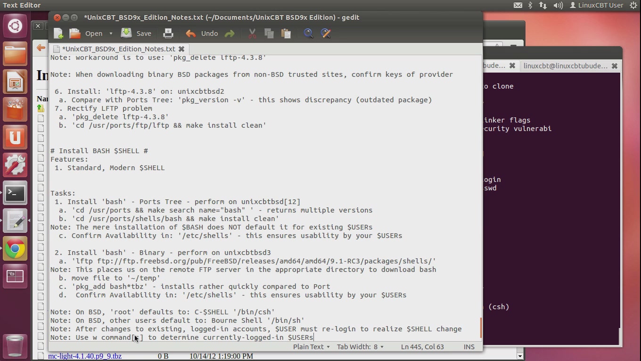Redo with the green arrow icon
This screenshot has width=641, height=361.
pyautogui.click(x=230, y=33)
